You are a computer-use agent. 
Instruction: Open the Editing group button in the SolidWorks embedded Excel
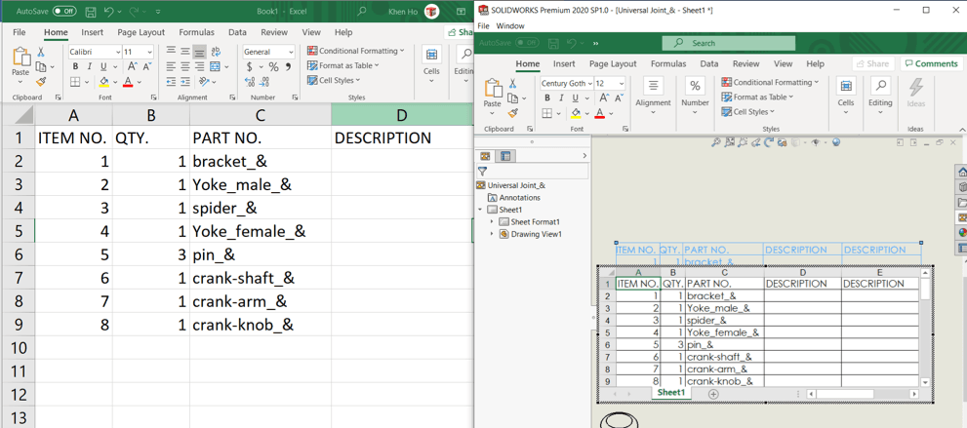click(x=880, y=95)
